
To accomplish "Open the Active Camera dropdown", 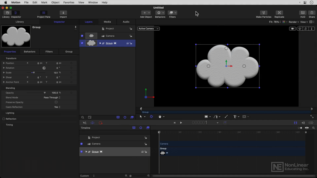I will pyautogui.click(x=149, y=29).
